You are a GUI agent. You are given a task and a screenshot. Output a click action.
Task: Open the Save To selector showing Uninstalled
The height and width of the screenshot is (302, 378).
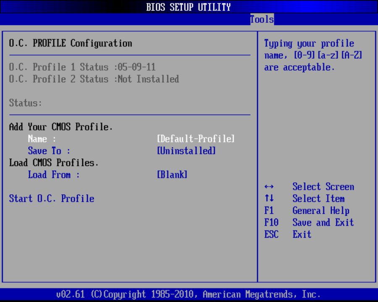coord(49,151)
